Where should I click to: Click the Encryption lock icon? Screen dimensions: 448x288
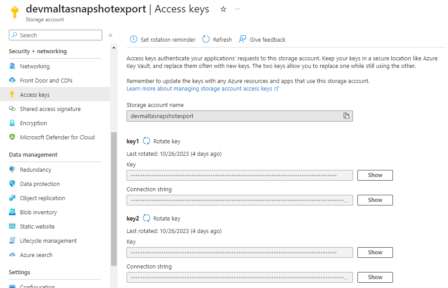(12, 123)
